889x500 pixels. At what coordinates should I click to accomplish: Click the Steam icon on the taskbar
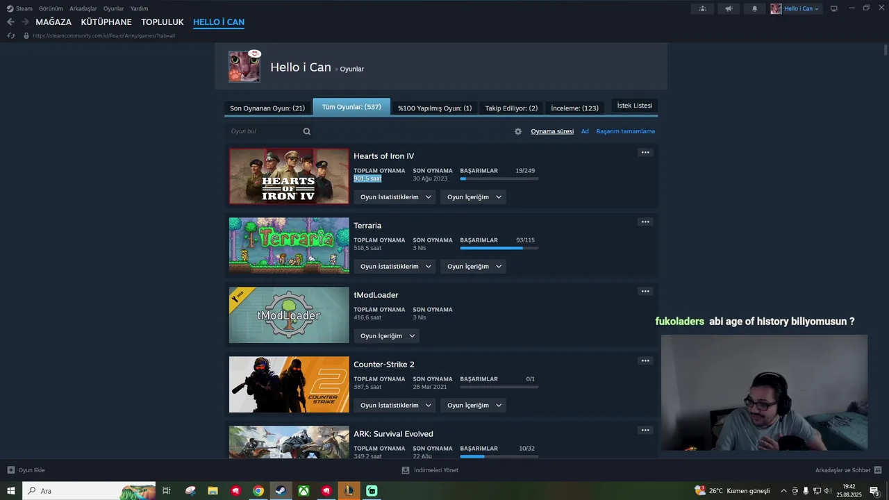click(x=281, y=491)
